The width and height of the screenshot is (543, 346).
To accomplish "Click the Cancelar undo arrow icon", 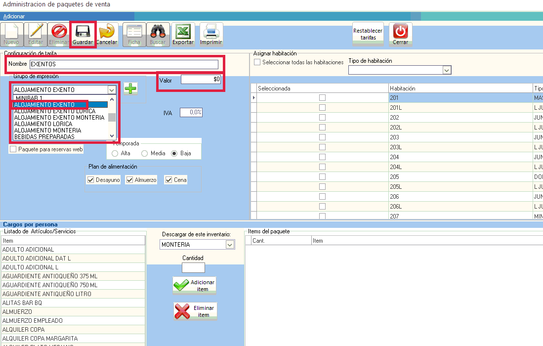I will pos(107,32).
